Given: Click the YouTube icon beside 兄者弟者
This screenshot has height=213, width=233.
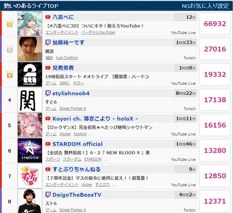Looking at the screenshot, I should coord(48,68).
